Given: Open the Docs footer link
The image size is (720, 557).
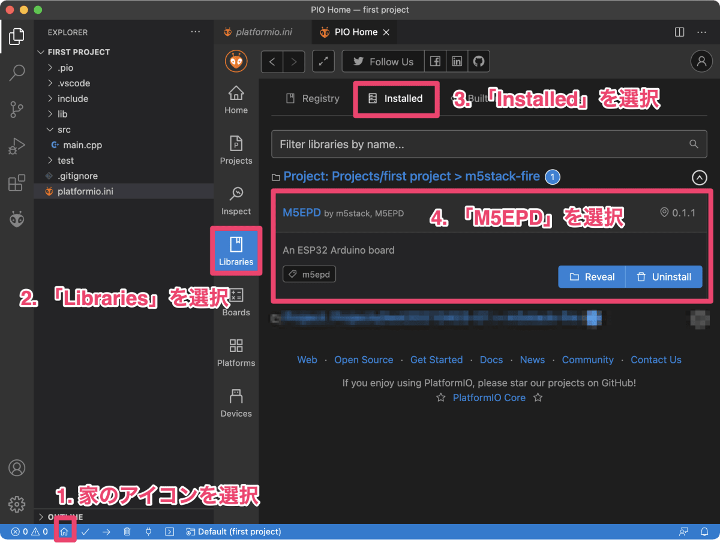Looking at the screenshot, I should point(491,360).
